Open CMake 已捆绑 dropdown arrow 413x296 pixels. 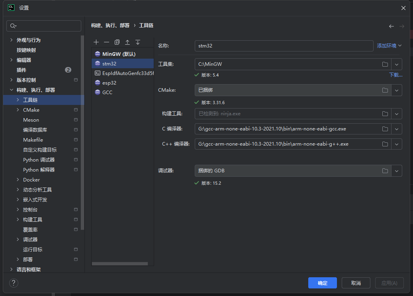(397, 90)
